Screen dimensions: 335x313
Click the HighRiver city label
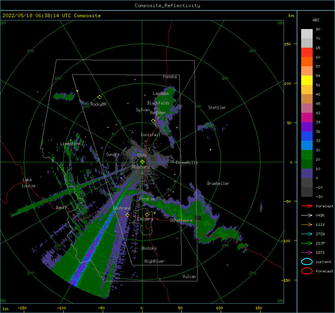pyautogui.click(x=154, y=261)
